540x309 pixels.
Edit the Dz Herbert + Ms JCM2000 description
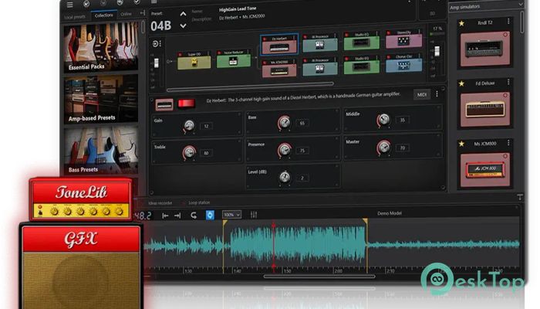click(x=242, y=17)
